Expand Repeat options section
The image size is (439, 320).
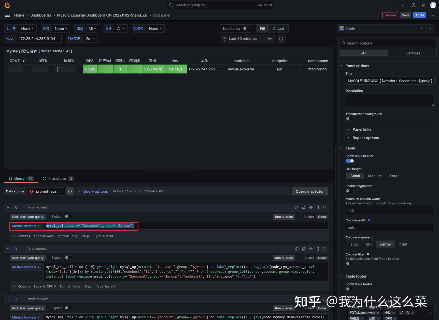point(366,138)
